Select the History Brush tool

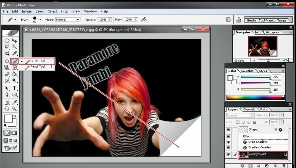point(14,68)
